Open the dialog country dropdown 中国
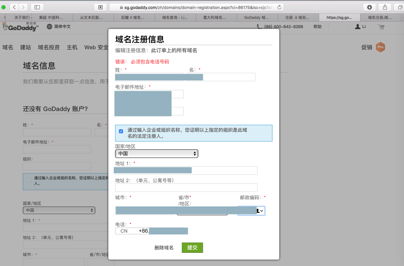Image resolution: width=404 pixels, height=266 pixels. (157, 154)
